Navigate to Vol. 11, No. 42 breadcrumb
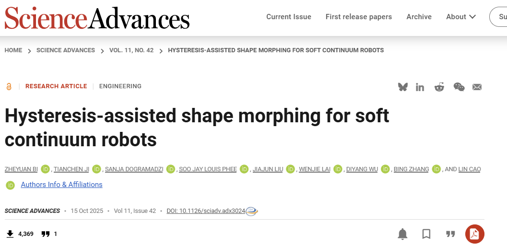507x246 pixels. click(131, 50)
